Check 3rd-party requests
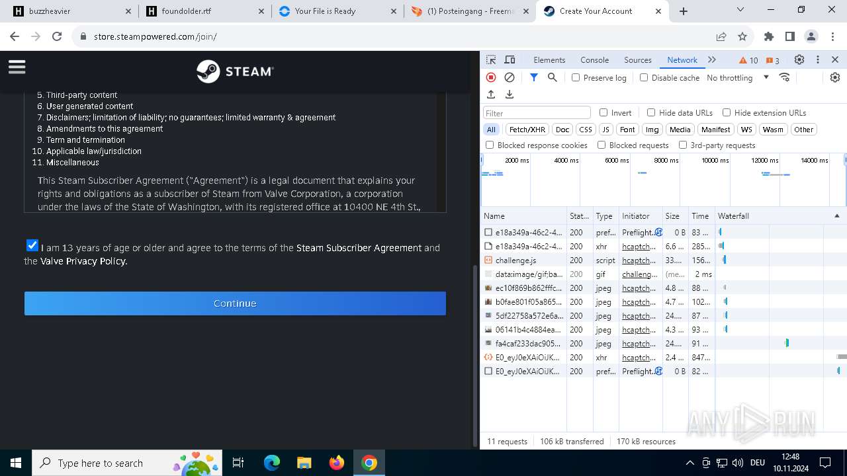 pyautogui.click(x=683, y=145)
